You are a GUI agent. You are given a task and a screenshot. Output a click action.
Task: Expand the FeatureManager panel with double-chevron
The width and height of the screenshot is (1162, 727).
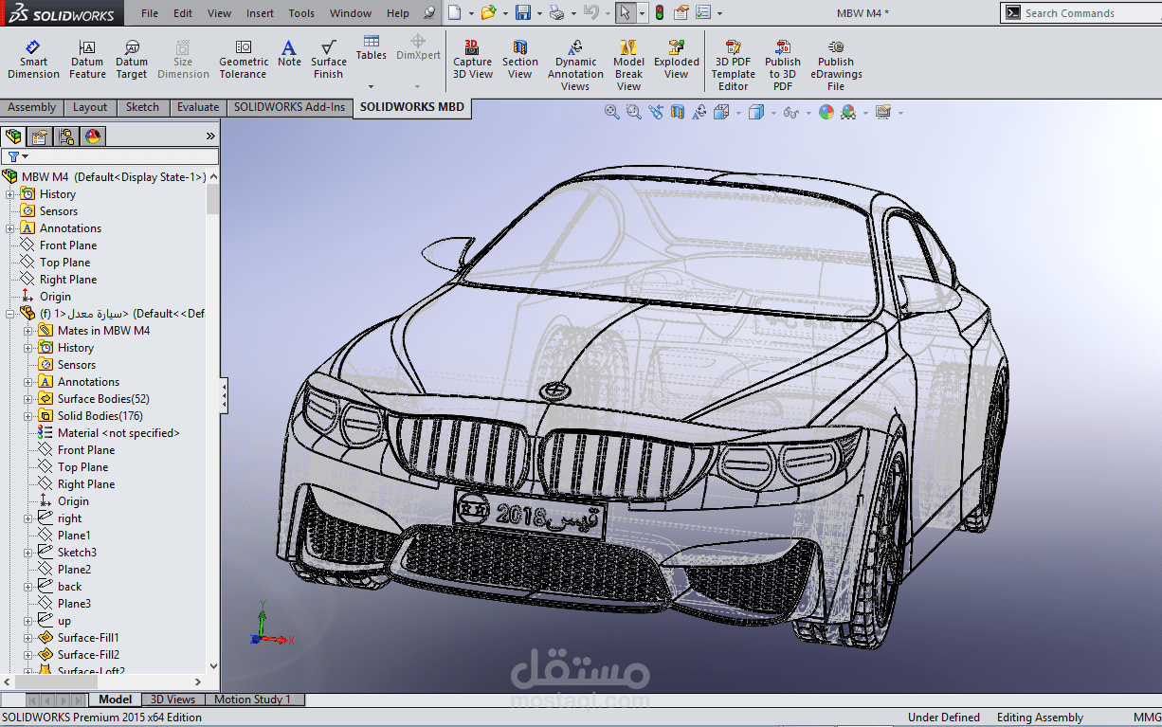pos(210,136)
